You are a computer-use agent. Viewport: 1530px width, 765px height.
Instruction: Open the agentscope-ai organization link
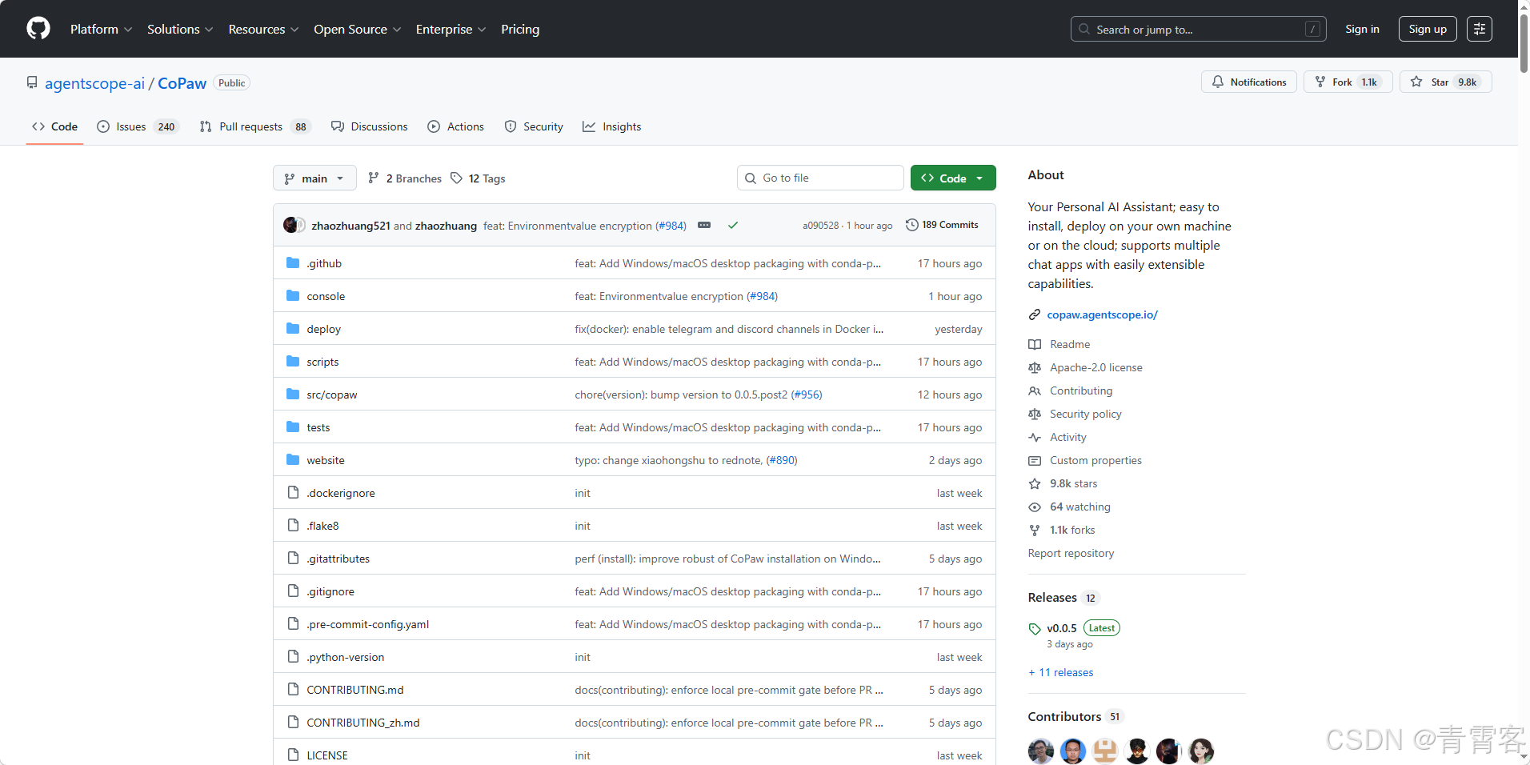tap(95, 83)
